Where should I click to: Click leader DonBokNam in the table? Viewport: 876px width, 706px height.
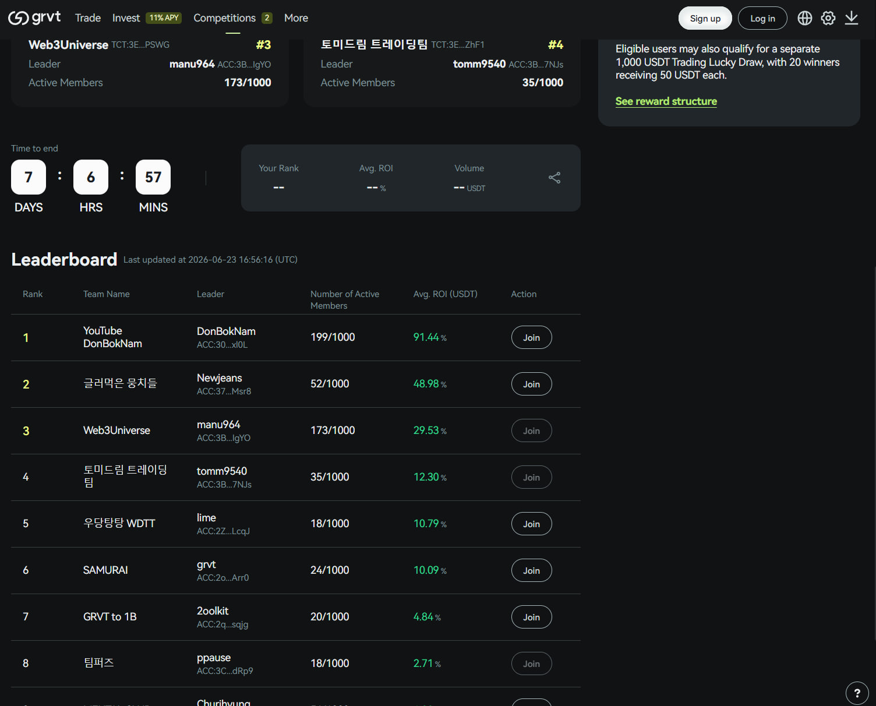pos(226,331)
